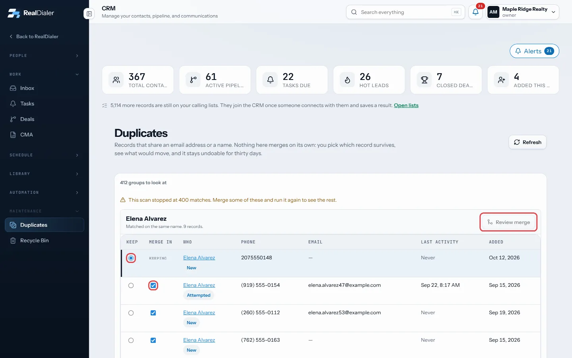This screenshot has width=572, height=358.
Task: Click the 367 Total Contacts card
Action: [x=138, y=80]
